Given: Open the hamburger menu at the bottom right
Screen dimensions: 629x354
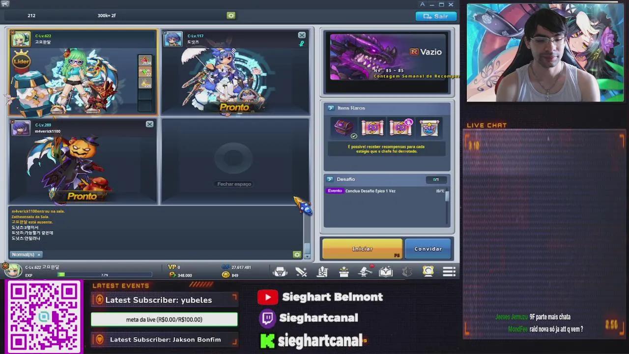Looking at the screenshot, I should [449, 271].
